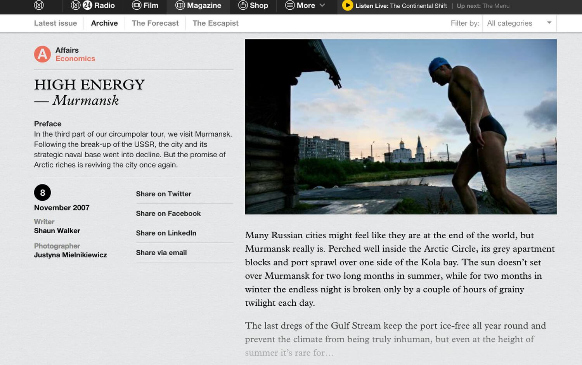Click the issue number 8 badge
This screenshot has height=365, width=582.
tap(43, 193)
